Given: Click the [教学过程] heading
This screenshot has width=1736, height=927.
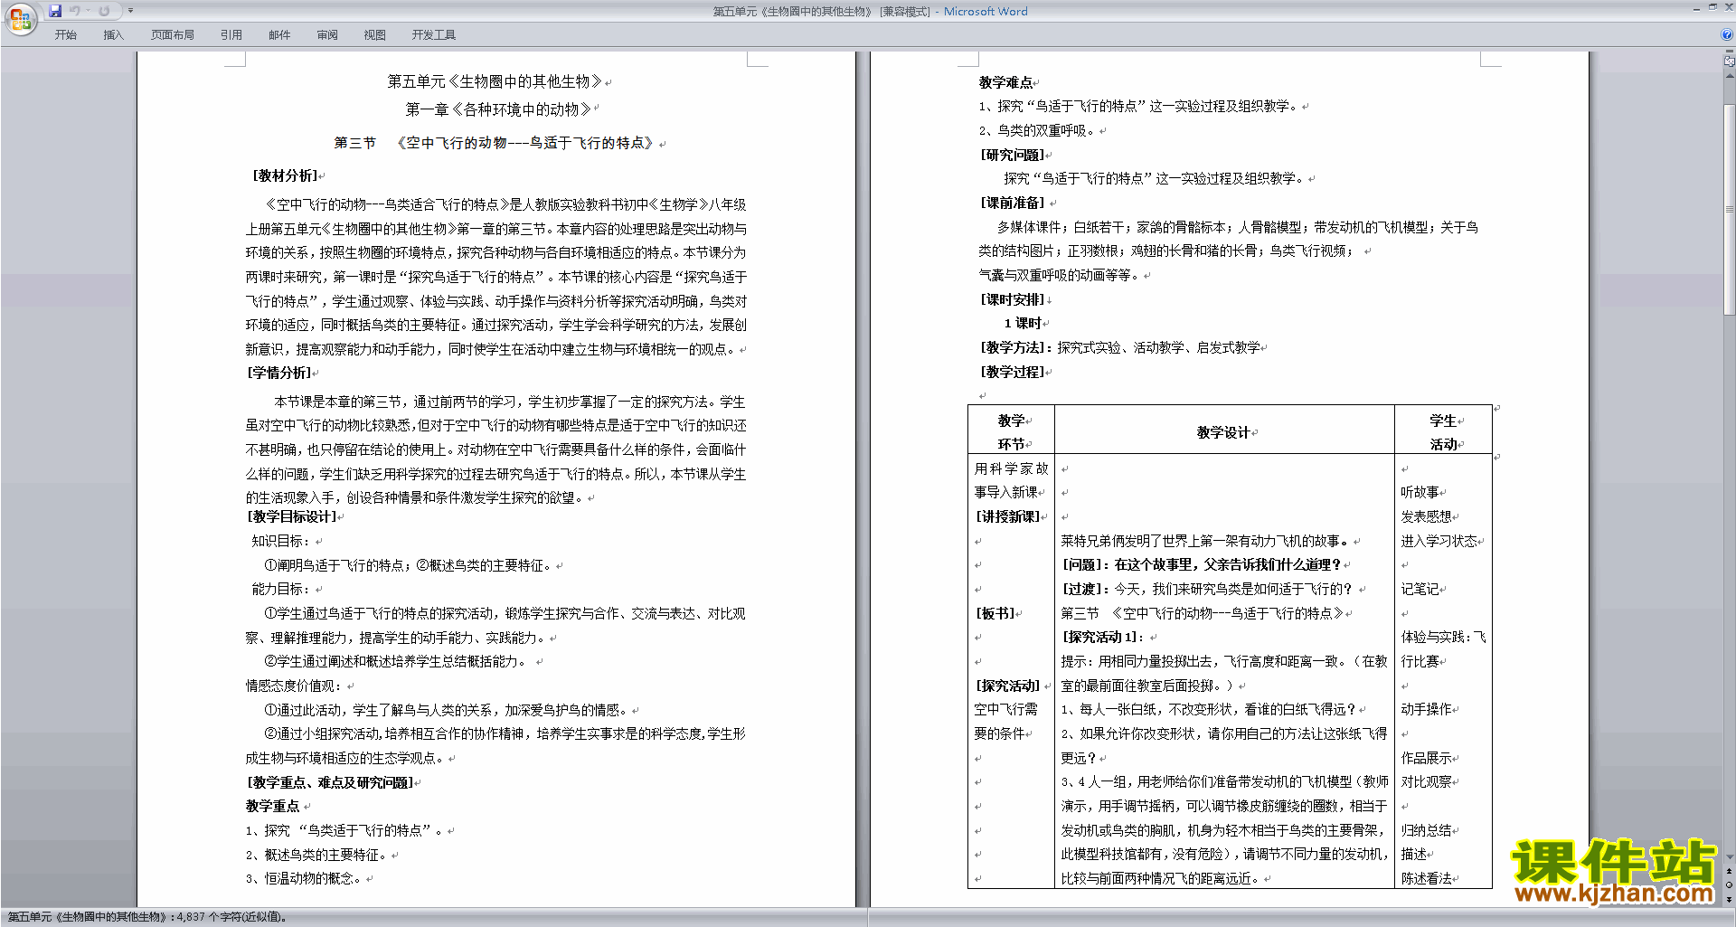Looking at the screenshot, I should tap(1013, 372).
